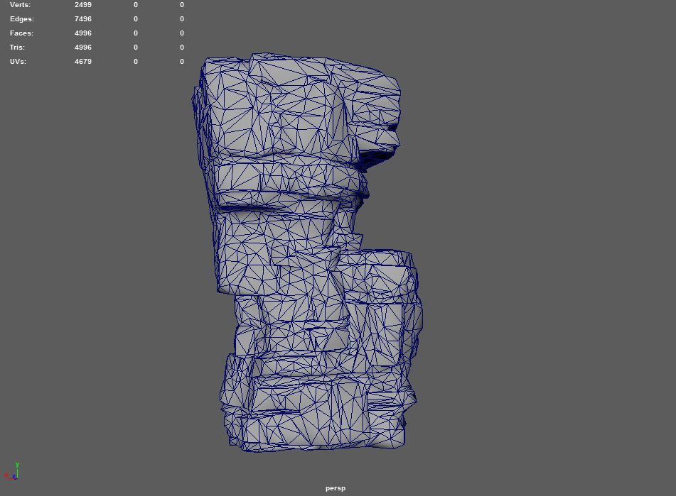This screenshot has width=676, height=496.
Task: Click the UVs count 4679
Action: [x=82, y=62]
